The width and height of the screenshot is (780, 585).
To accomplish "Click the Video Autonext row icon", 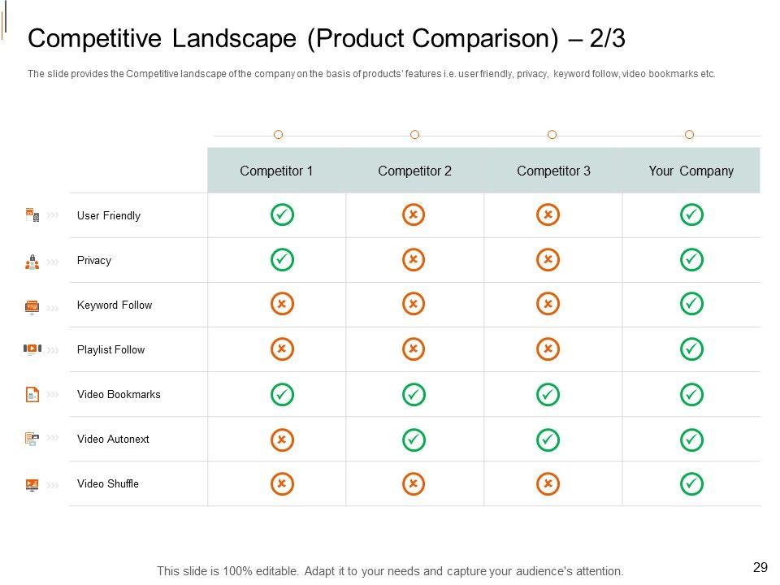I will point(32,440).
